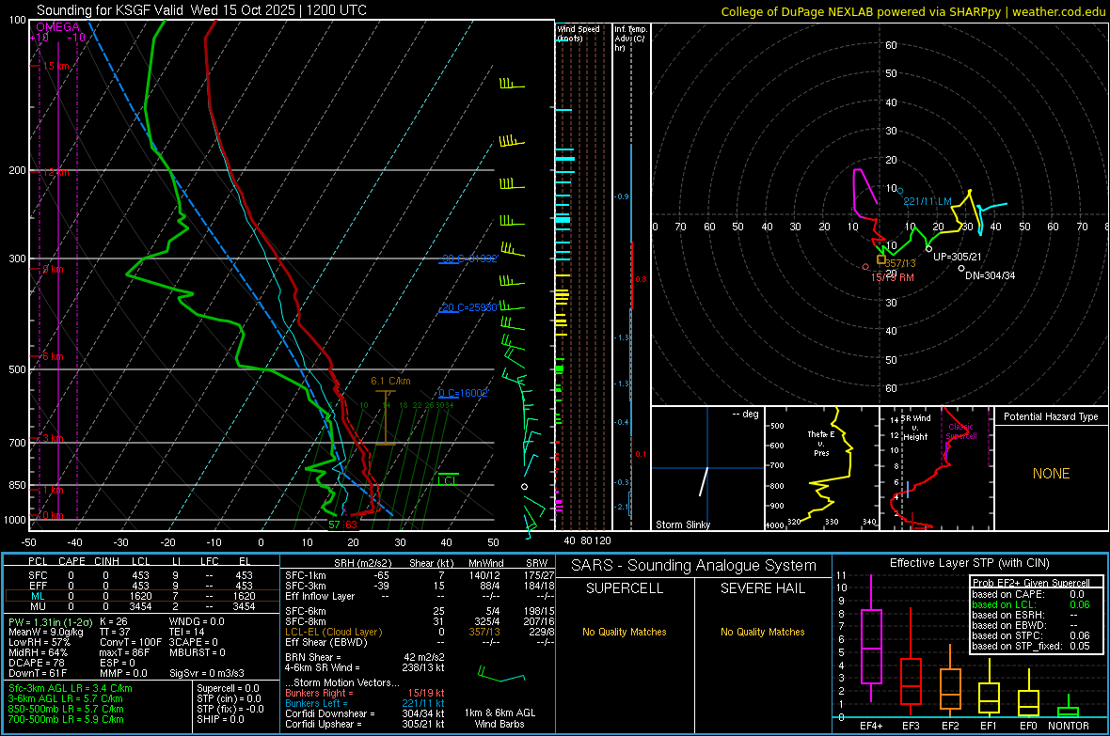Viewport: 1110px width, 736px height.
Task: Click the "Theta-E v. Pres" inset label
Action: click(x=821, y=443)
